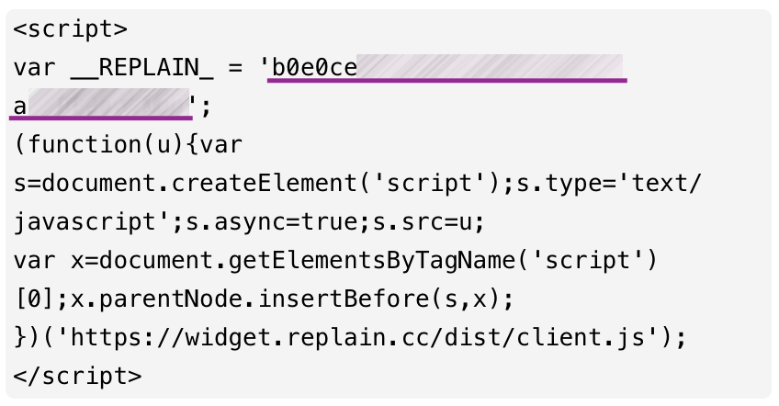Click the opening <script> tag

tap(71, 29)
